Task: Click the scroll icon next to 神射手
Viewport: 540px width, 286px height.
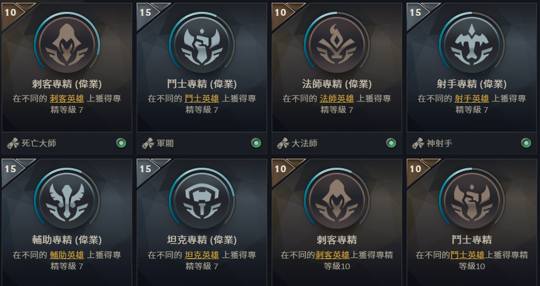Action: (x=418, y=143)
